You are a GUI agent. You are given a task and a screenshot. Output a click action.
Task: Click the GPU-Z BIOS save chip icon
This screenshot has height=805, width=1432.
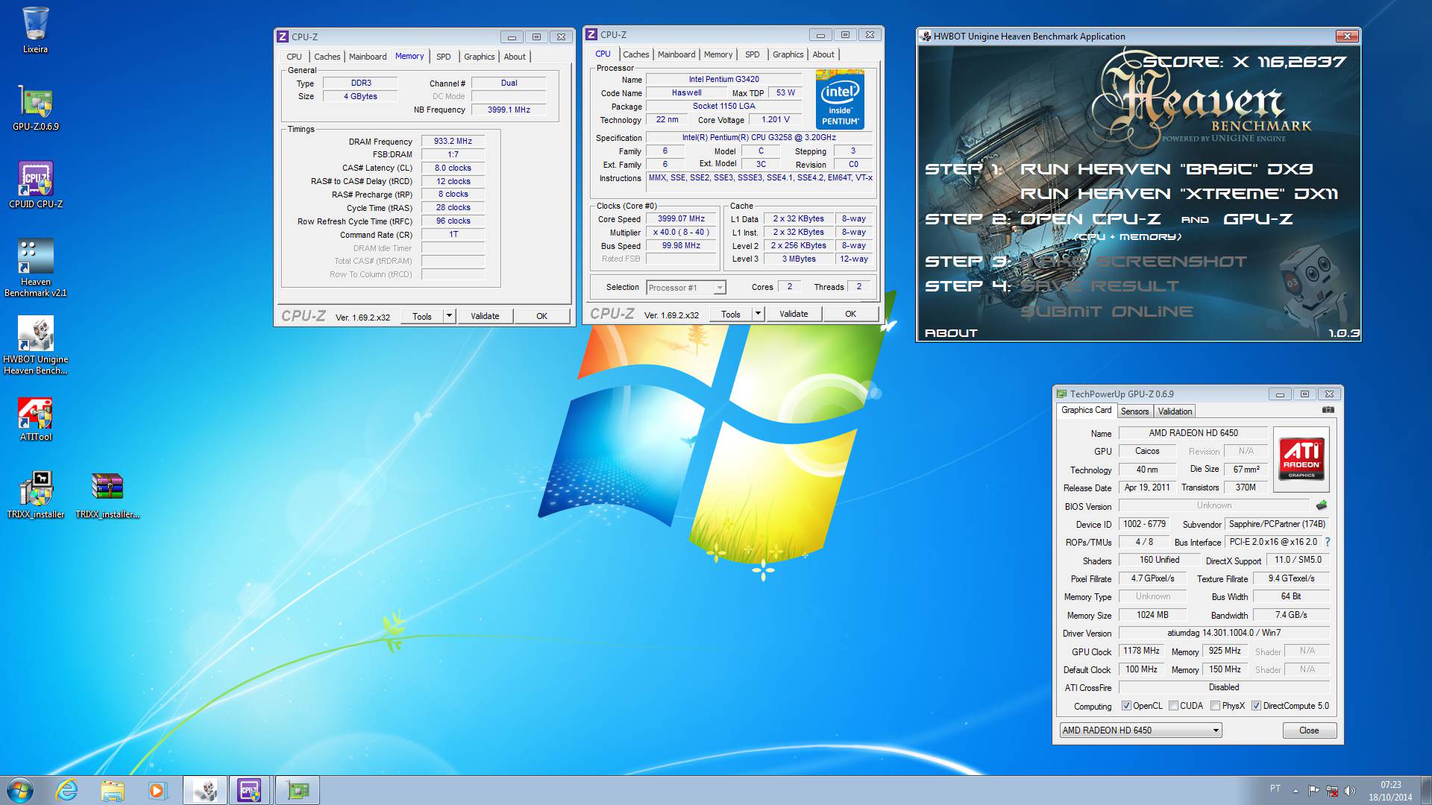point(1322,505)
